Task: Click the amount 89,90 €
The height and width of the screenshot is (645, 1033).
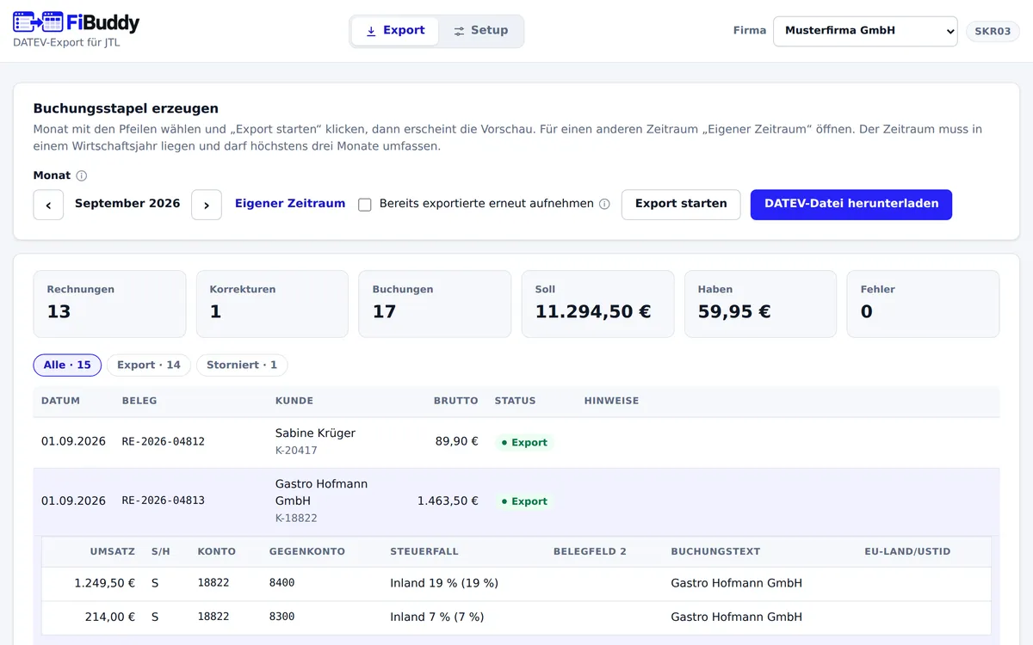Action: coord(457,441)
